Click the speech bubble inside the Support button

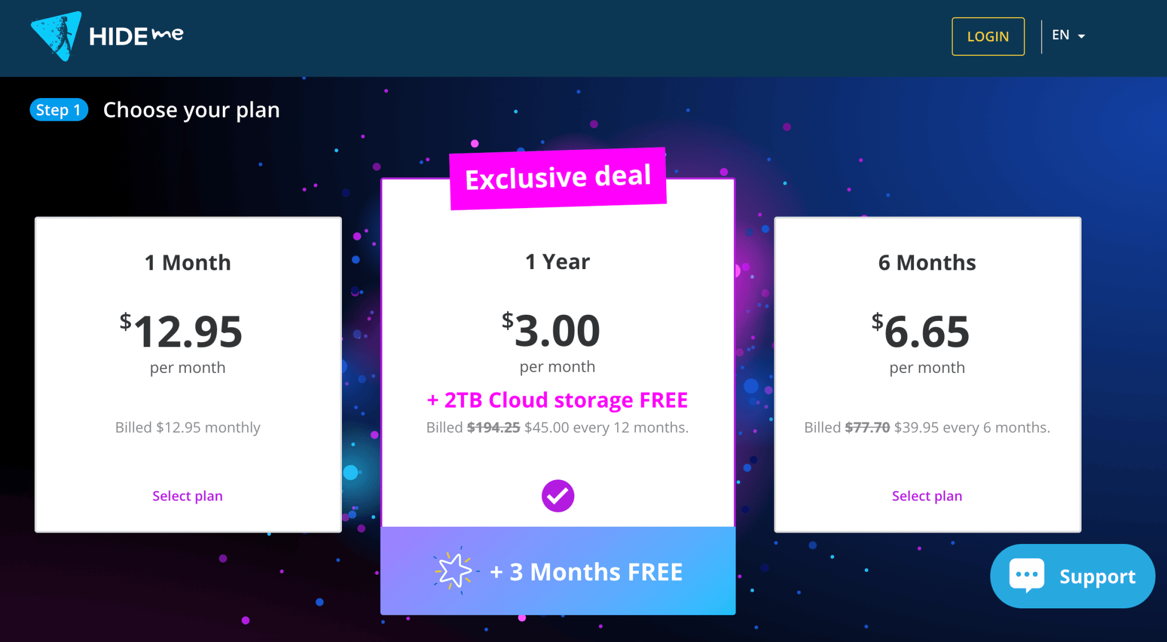pyautogui.click(x=1026, y=575)
